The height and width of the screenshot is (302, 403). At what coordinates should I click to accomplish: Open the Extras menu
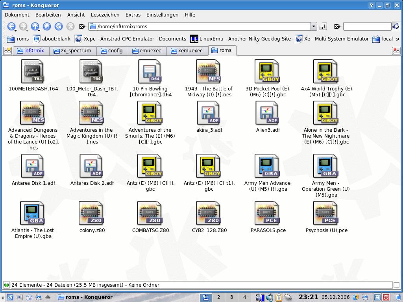coord(133,15)
